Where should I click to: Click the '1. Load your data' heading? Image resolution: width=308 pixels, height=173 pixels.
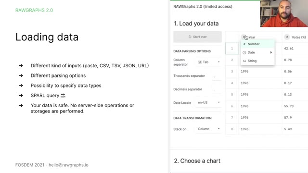coord(196,24)
